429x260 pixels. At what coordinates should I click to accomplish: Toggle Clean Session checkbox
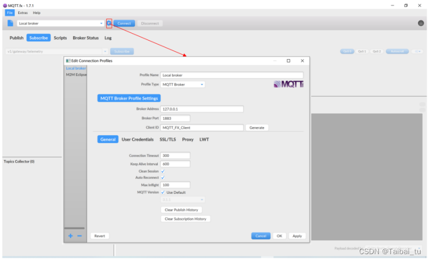(163, 171)
